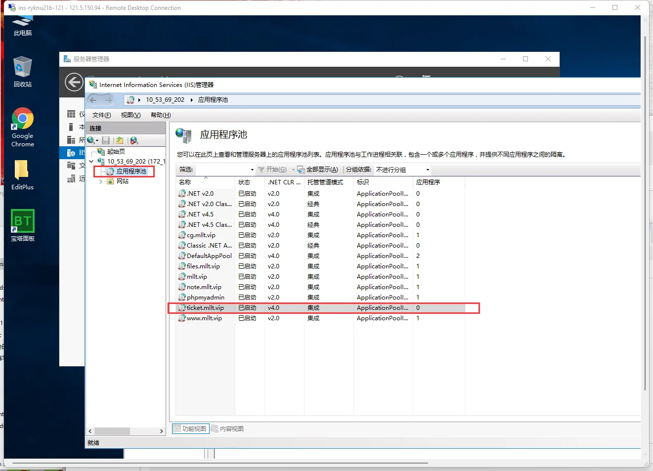Click the 全部显示 show all icon

click(301, 170)
